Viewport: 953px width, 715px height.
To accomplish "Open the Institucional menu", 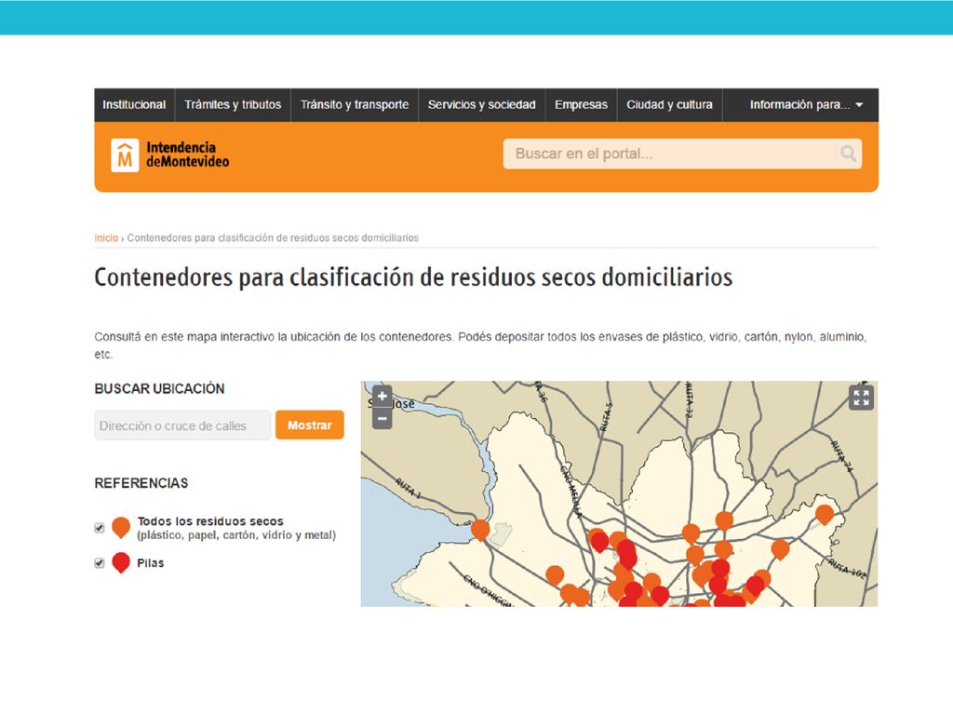I will coord(134,104).
